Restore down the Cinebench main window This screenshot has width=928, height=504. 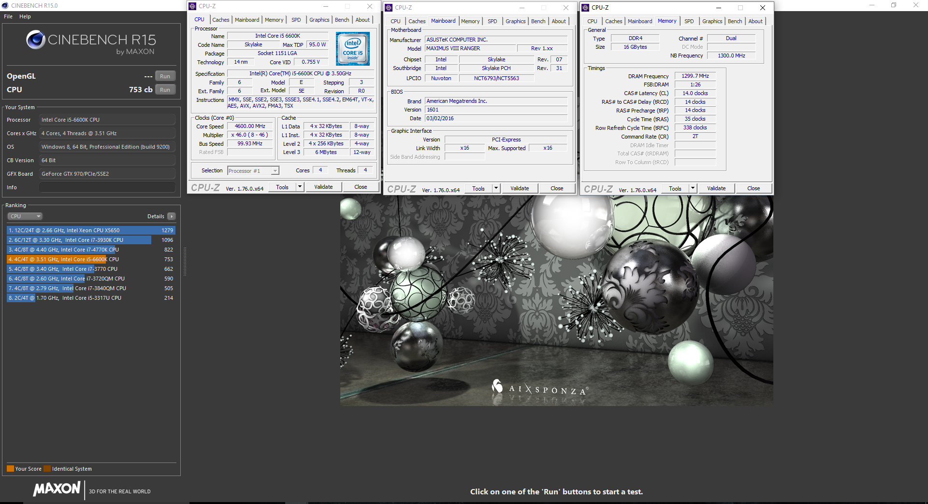[x=894, y=5]
